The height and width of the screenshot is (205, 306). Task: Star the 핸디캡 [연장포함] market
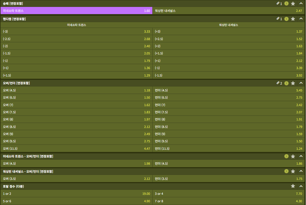tap(293, 19)
